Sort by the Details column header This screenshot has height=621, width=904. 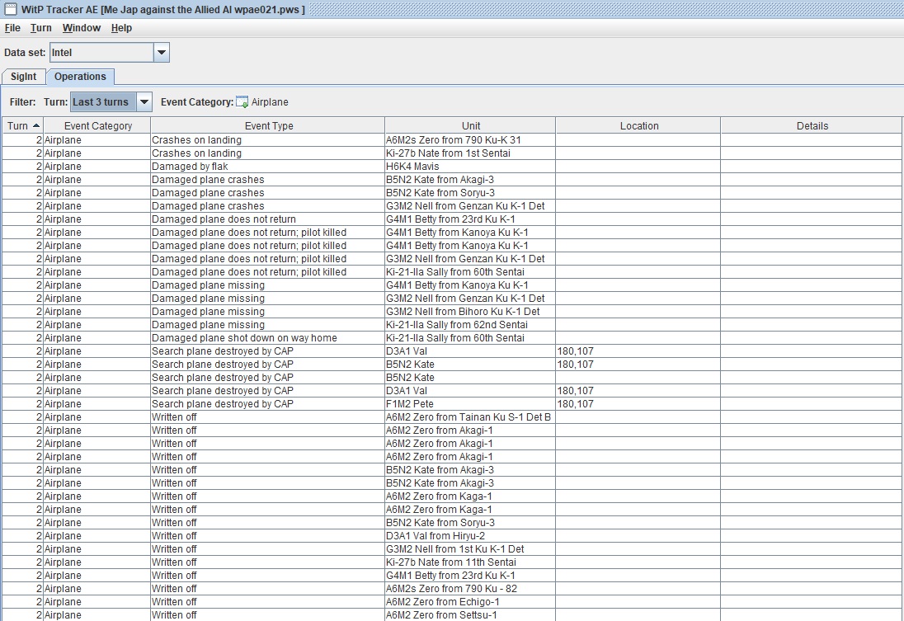(812, 125)
